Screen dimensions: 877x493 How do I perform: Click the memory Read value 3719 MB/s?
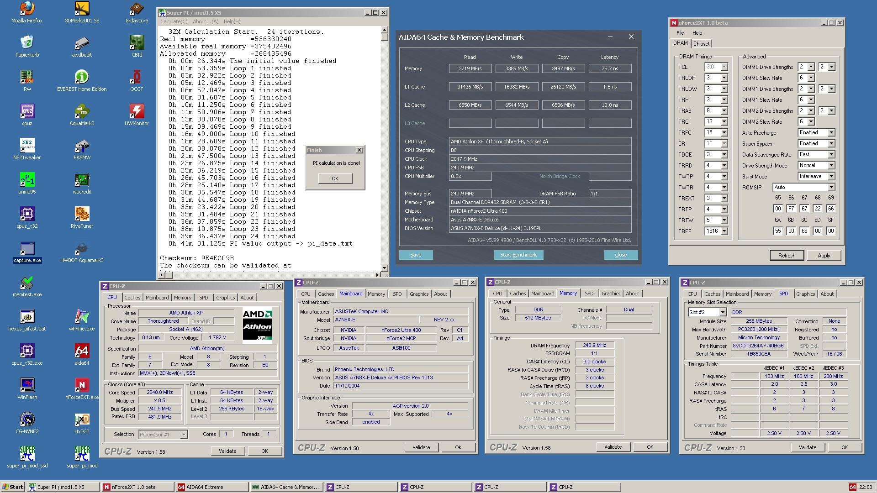tap(470, 68)
